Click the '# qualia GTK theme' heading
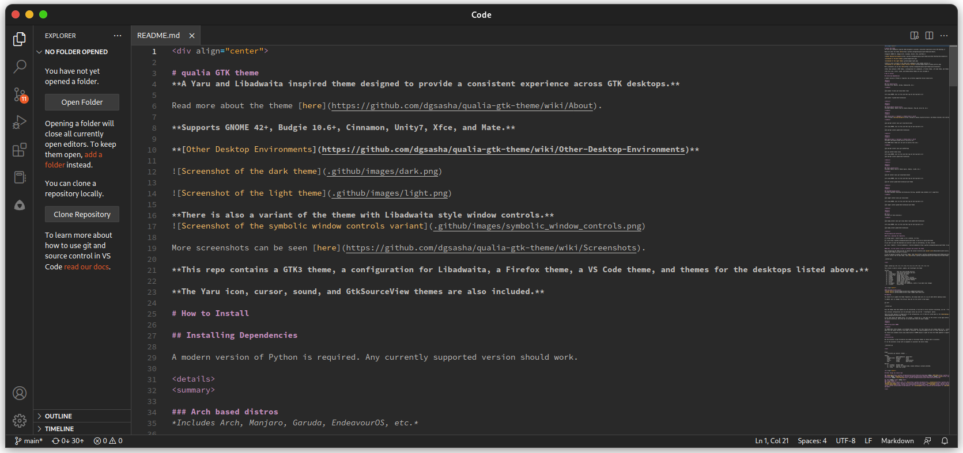 point(215,73)
